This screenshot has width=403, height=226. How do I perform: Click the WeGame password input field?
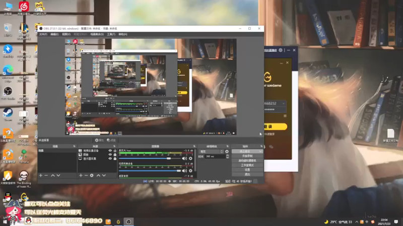[x=275, y=109]
